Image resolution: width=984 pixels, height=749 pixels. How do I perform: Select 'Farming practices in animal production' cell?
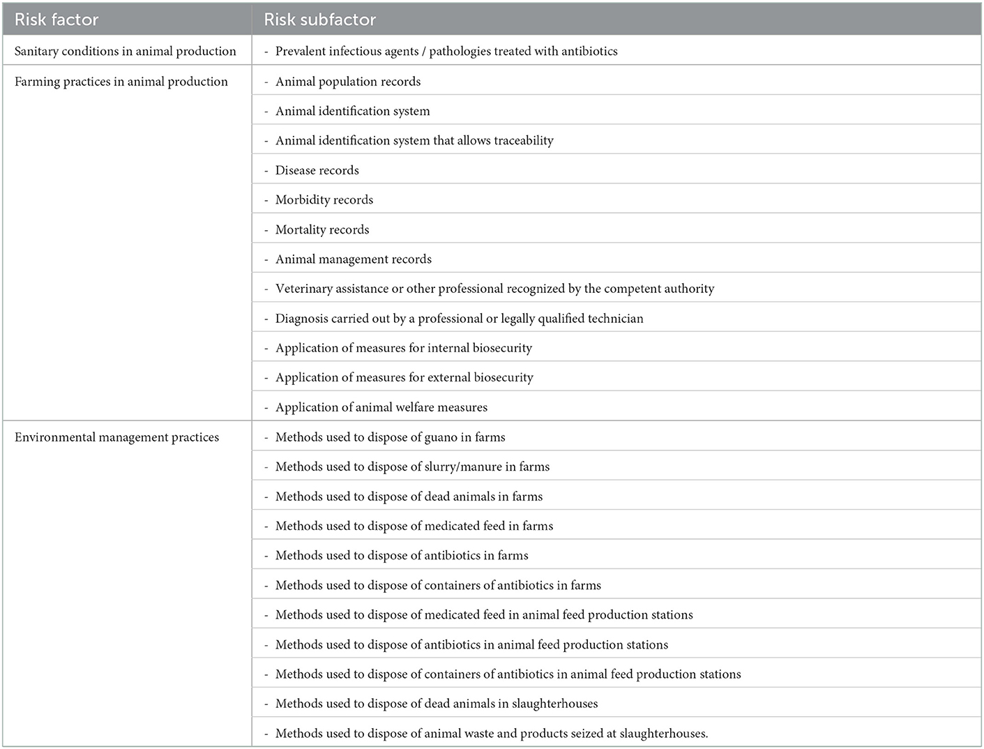(x=127, y=243)
